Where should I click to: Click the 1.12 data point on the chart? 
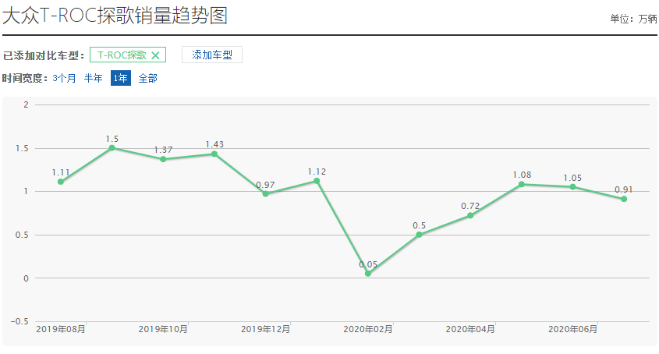click(317, 181)
